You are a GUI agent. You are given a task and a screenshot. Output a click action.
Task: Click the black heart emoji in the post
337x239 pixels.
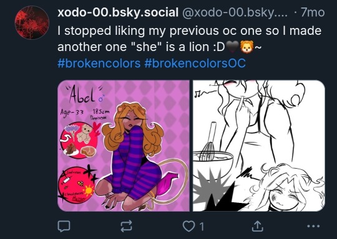[x=233, y=47]
